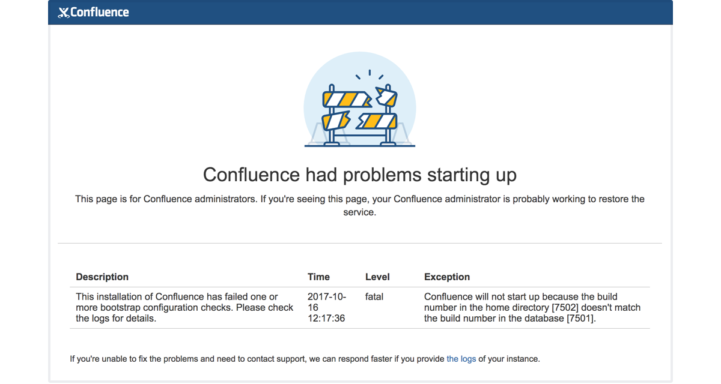Click the horizontal divider below the notice
Screen dimensions: 721x384
point(359,243)
